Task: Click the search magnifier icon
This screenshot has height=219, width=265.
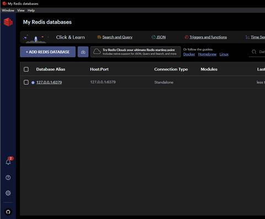Action: 254,52
